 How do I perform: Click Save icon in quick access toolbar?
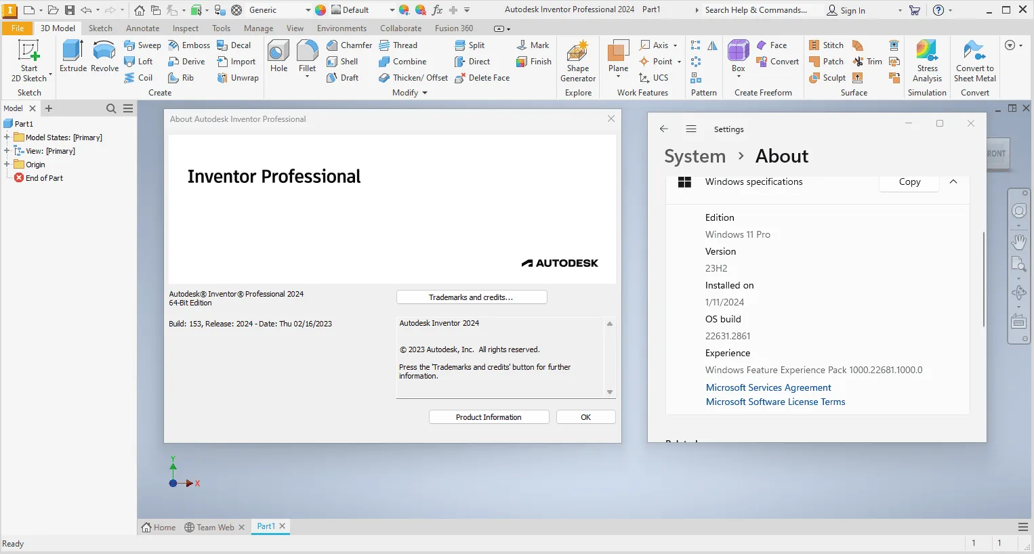tap(70, 10)
